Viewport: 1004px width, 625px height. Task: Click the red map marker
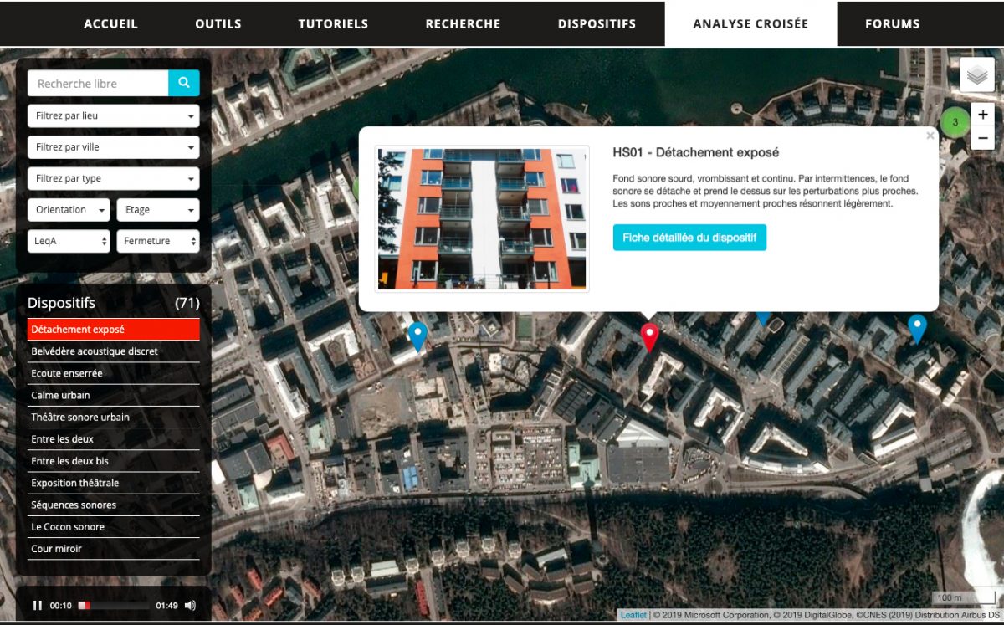649,336
